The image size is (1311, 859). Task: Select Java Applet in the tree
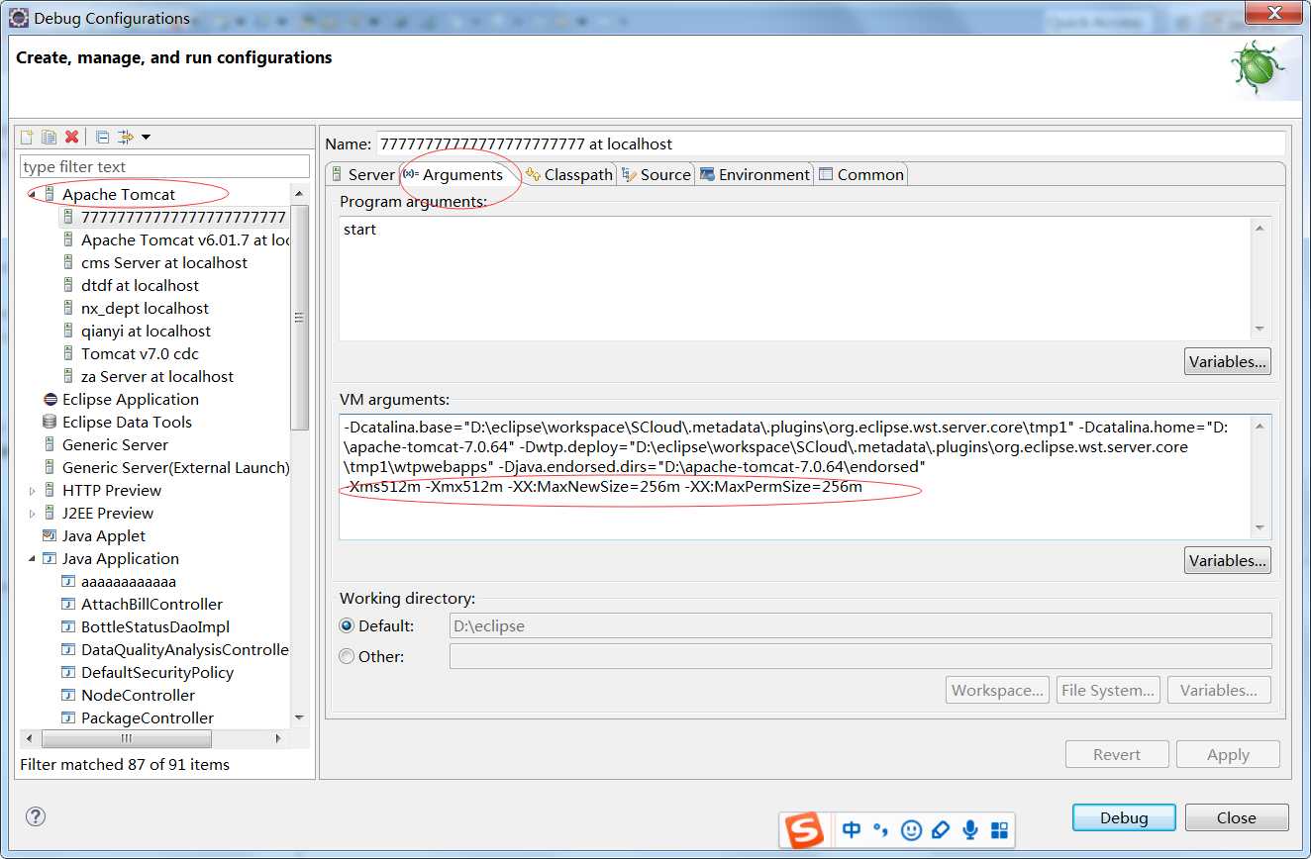(94, 535)
